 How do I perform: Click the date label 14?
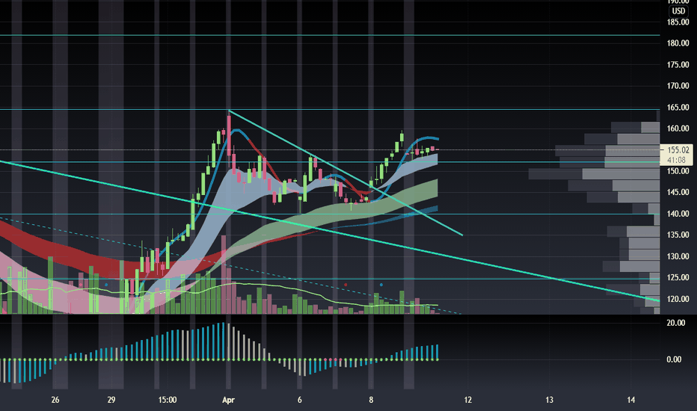coord(630,400)
